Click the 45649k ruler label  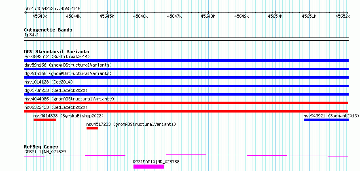tap(241, 16)
